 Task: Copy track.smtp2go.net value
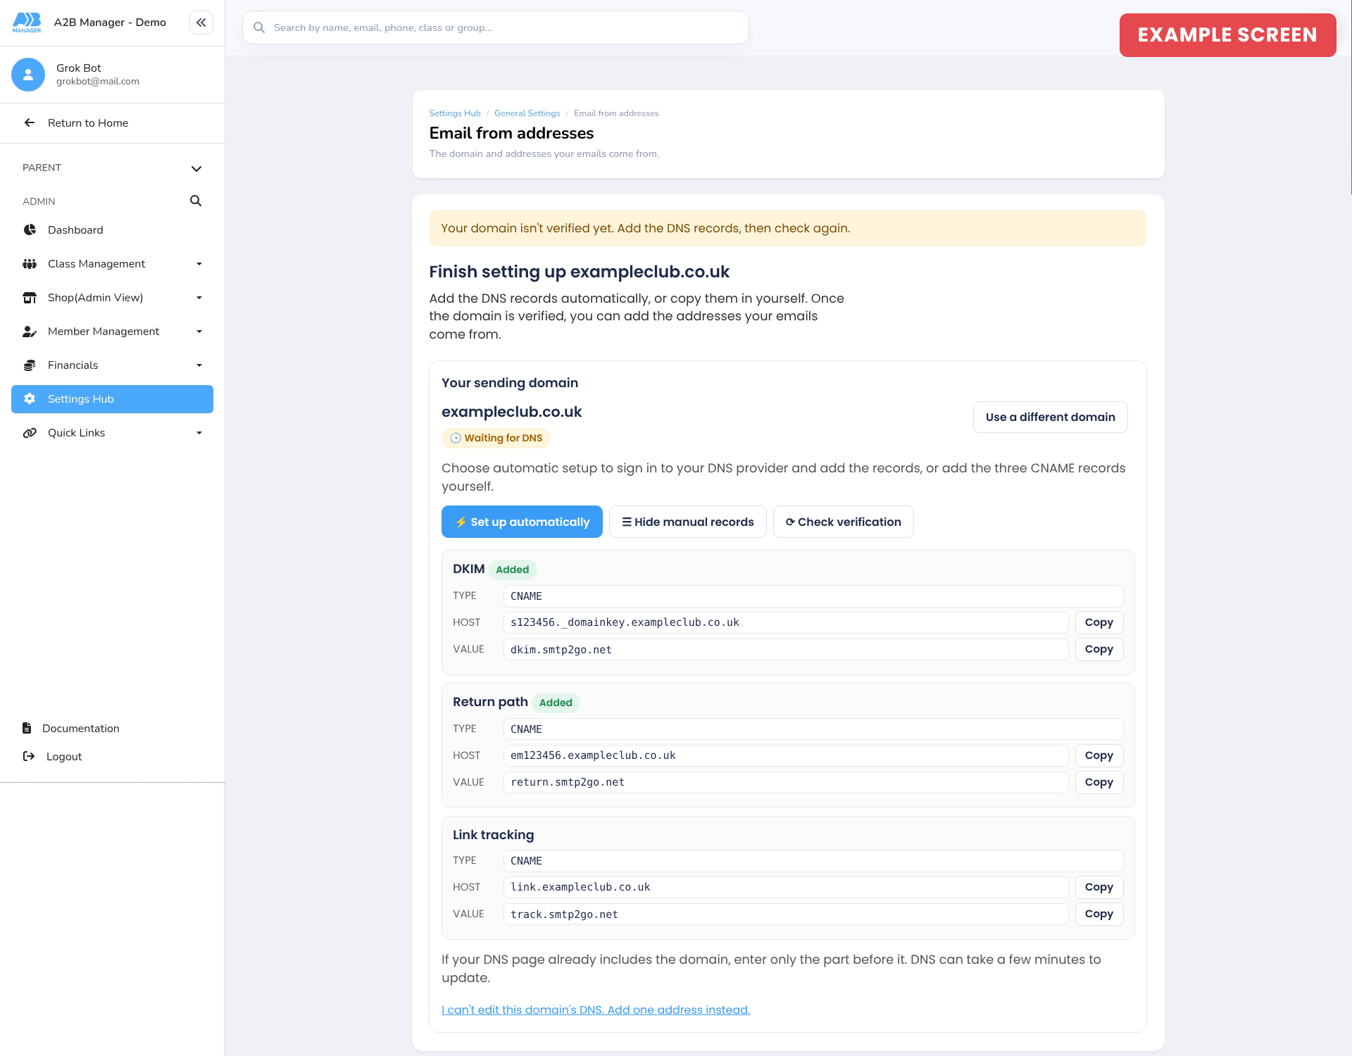1098,914
